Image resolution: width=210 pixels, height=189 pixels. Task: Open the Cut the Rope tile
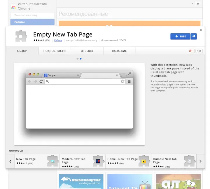[x=178, y=181]
